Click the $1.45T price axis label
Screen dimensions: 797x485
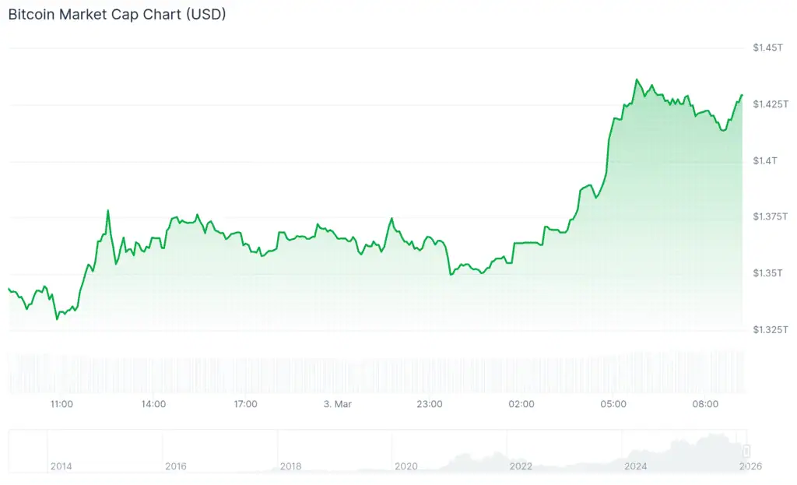tap(767, 48)
